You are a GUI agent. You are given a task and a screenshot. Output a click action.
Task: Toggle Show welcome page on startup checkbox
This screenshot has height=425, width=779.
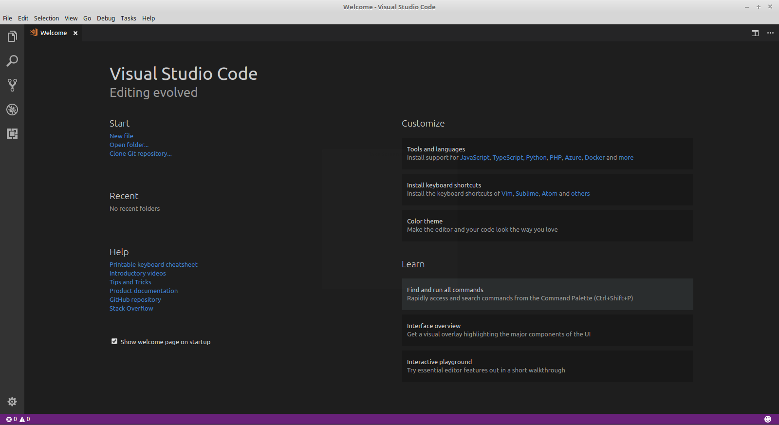[x=114, y=341]
